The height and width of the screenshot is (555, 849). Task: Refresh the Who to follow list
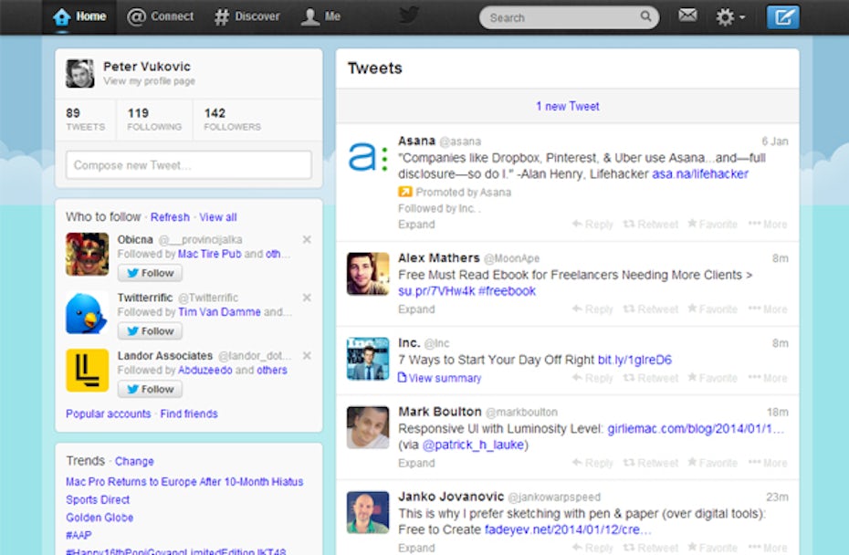pos(170,217)
